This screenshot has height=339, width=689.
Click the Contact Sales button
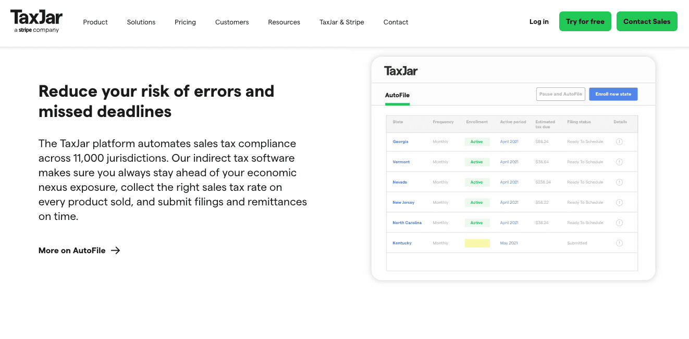click(647, 21)
